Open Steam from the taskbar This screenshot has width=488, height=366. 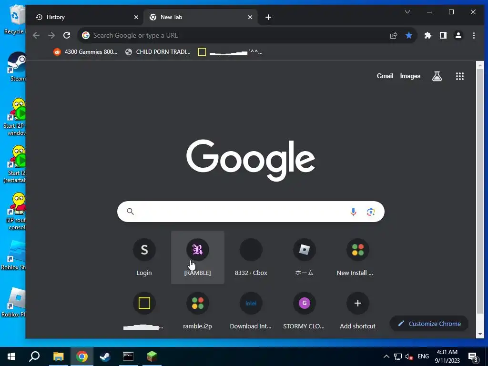coord(105,356)
